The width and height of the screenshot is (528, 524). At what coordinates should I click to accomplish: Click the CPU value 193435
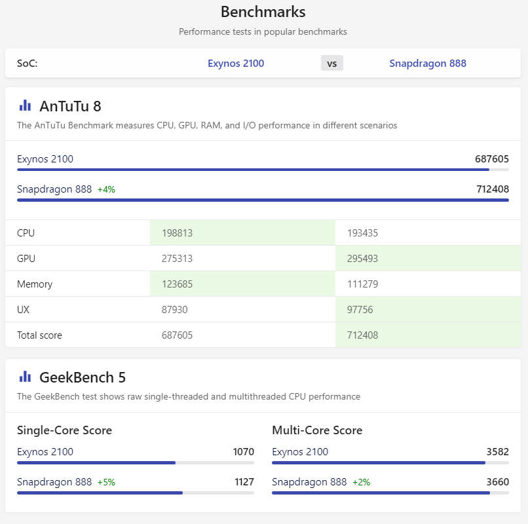click(x=363, y=233)
